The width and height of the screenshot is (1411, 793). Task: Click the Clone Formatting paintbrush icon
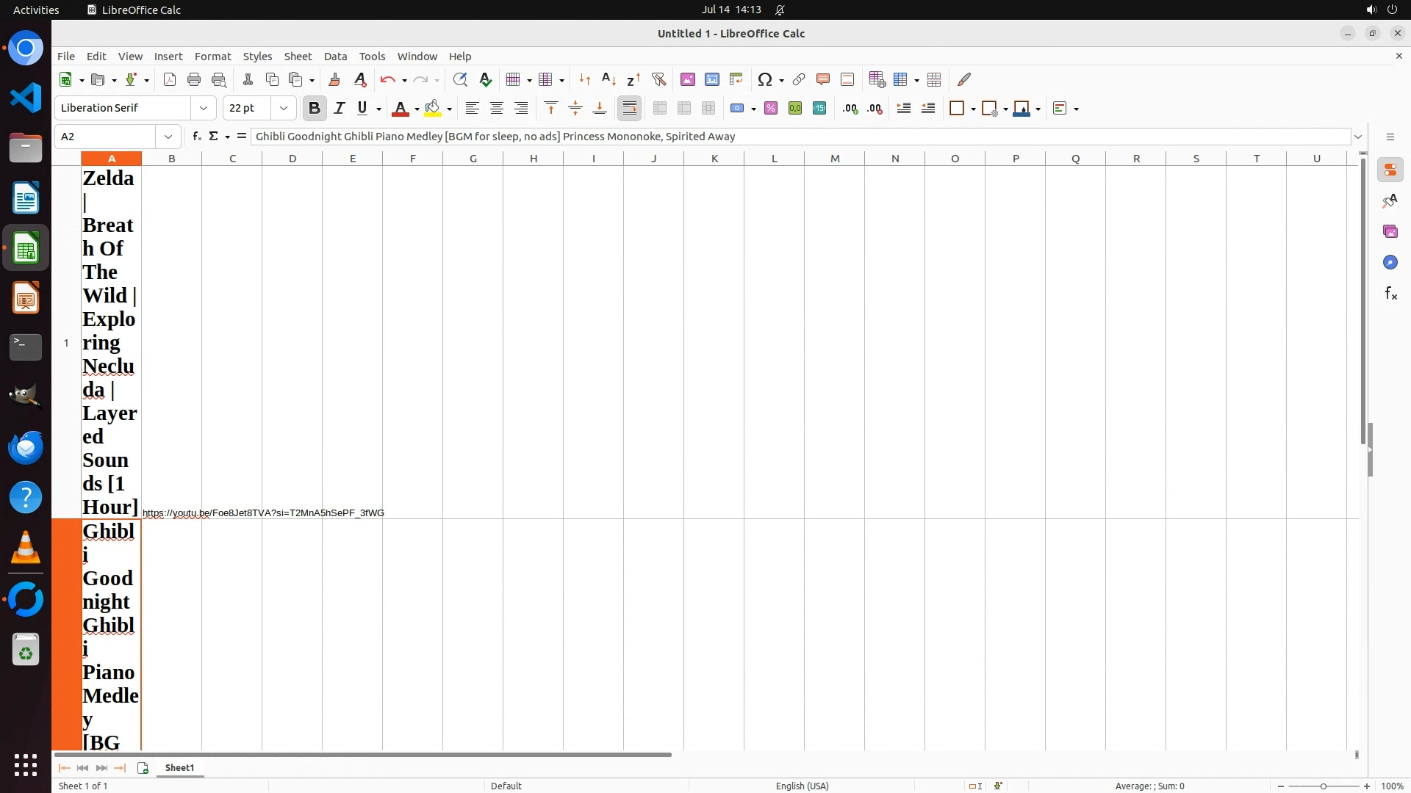[x=334, y=79]
